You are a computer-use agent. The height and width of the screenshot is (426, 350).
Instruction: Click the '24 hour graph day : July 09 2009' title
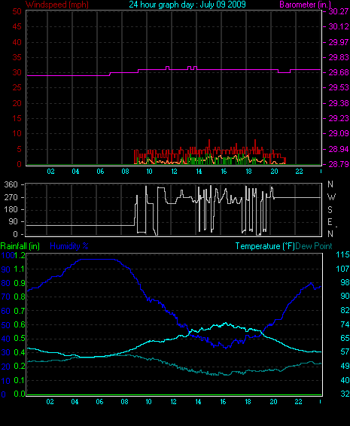click(187, 5)
